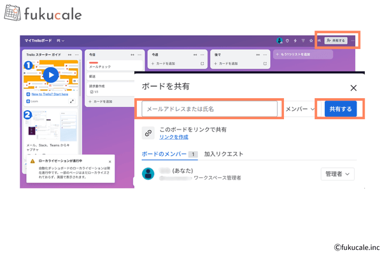Screen dimensions: 382x255
Task: Select the ボードのメンバー tab
Action: 164,154
